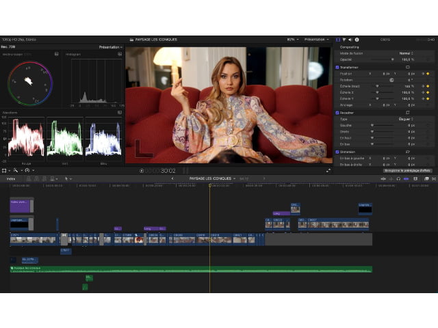This screenshot has width=438, height=328.
Task: Click the Transformer on-screen controls icon
Action: (x=408, y=67)
